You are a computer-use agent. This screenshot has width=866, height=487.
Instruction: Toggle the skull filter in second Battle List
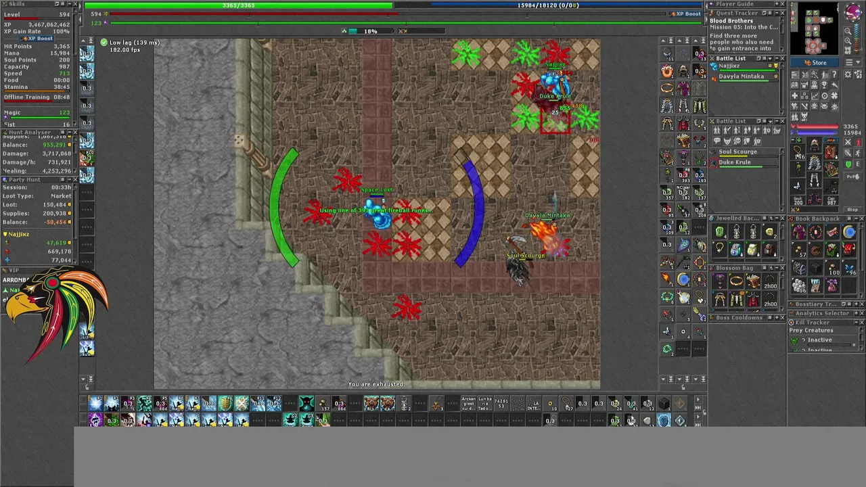[x=737, y=141]
